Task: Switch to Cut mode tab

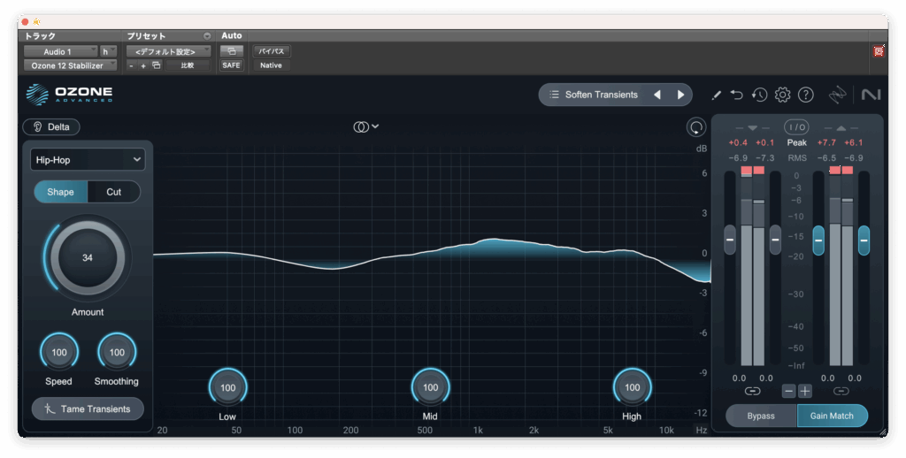Action: click(x=114, y=192)
